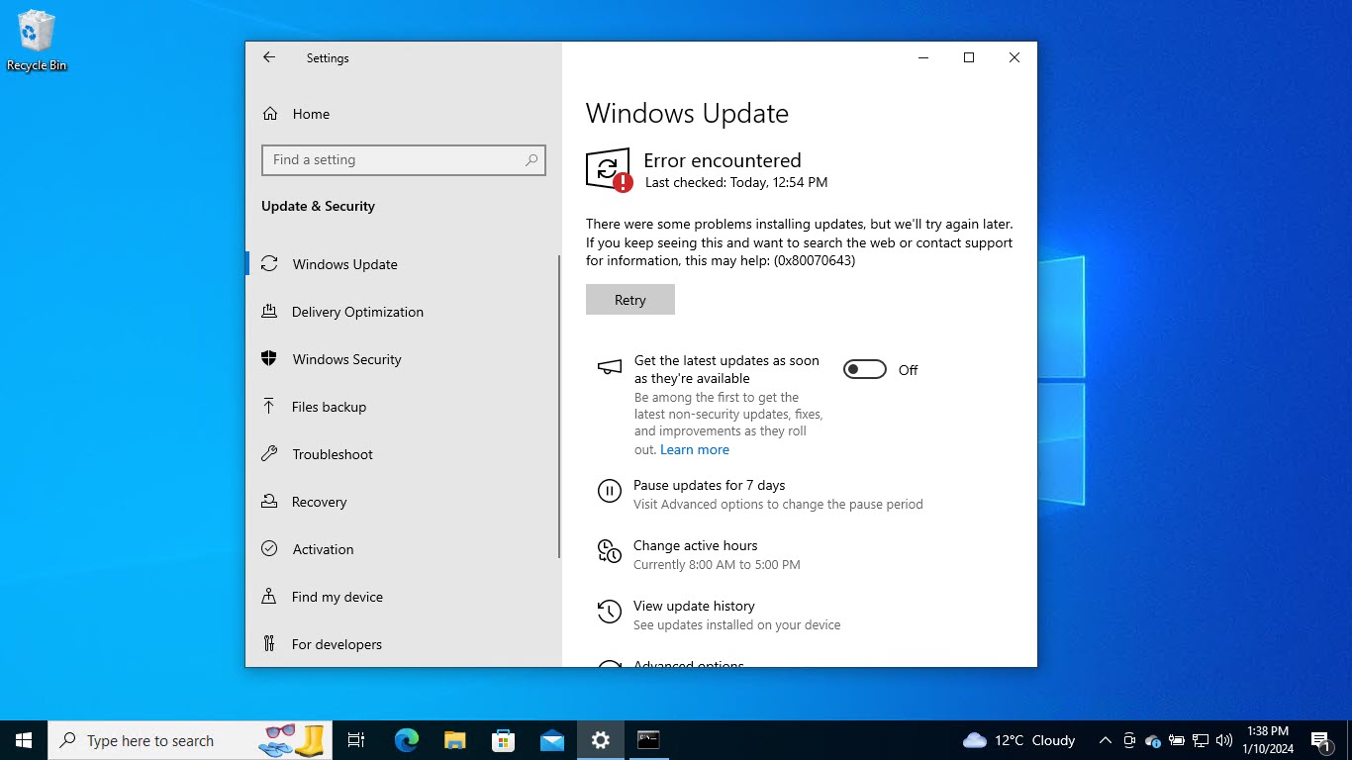This screenshot has width=1352, height=760.
Task: Open Command Prompt from taskbar
Action: [648, 740]
